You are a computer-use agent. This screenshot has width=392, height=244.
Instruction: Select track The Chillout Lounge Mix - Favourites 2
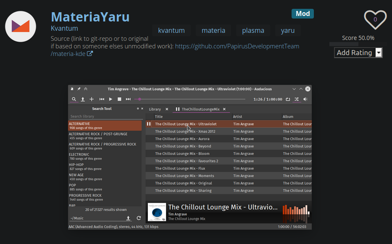click(229, 161)
